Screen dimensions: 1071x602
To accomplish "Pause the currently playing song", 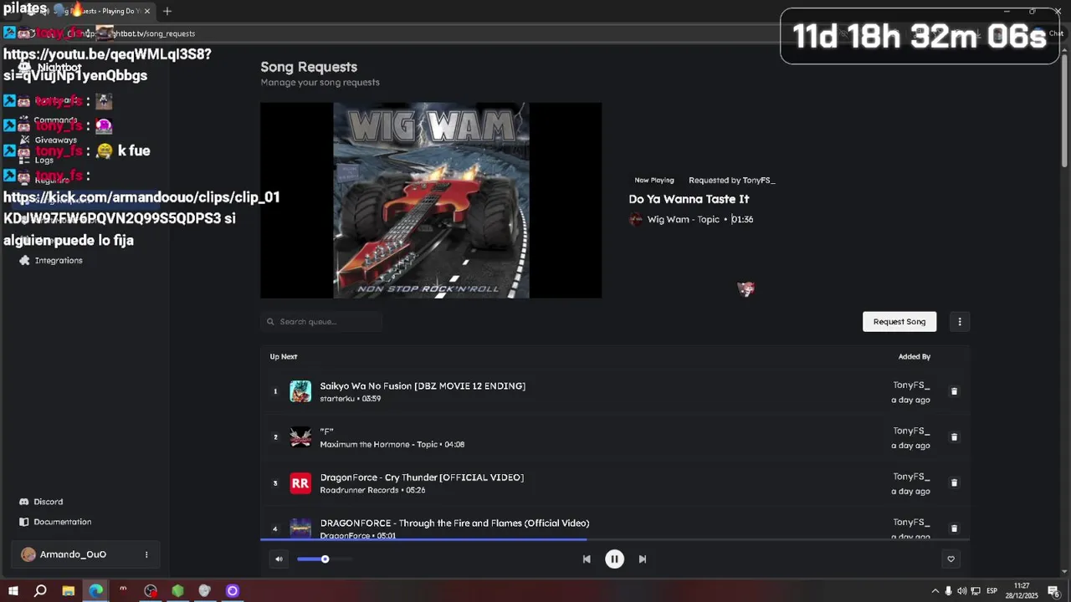I will (614, 559).
